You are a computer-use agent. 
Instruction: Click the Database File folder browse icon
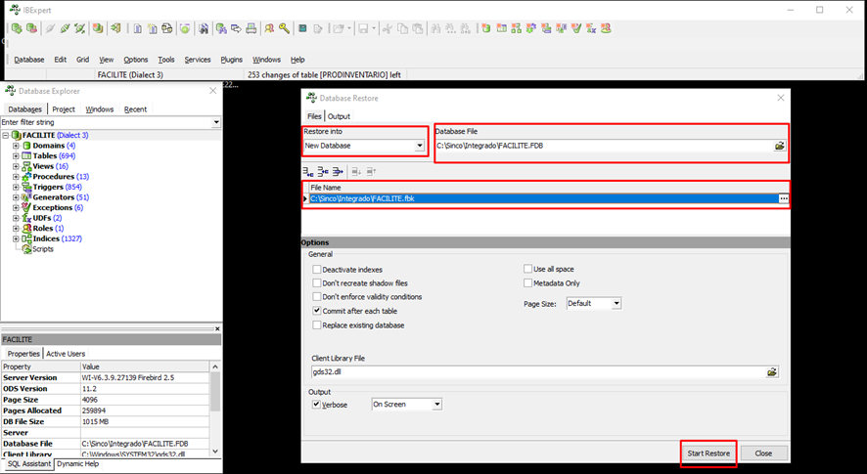779,146
